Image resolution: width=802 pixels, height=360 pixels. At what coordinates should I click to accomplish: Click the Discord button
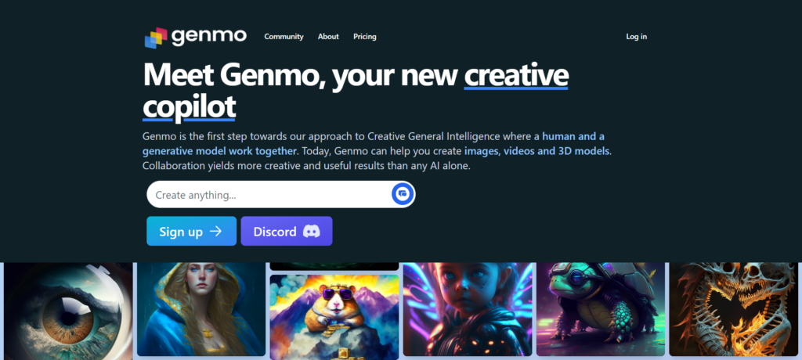[x=287, y=231]
